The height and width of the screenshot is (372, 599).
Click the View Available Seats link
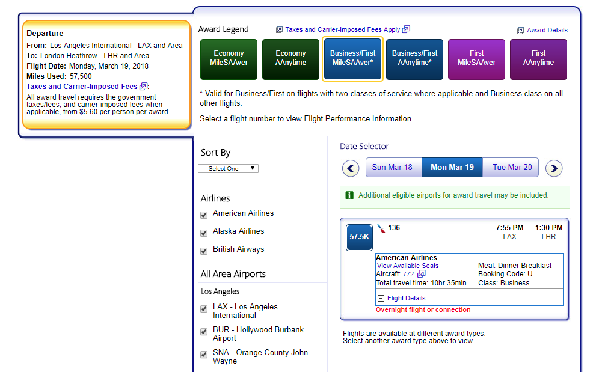tap(407, 266)
